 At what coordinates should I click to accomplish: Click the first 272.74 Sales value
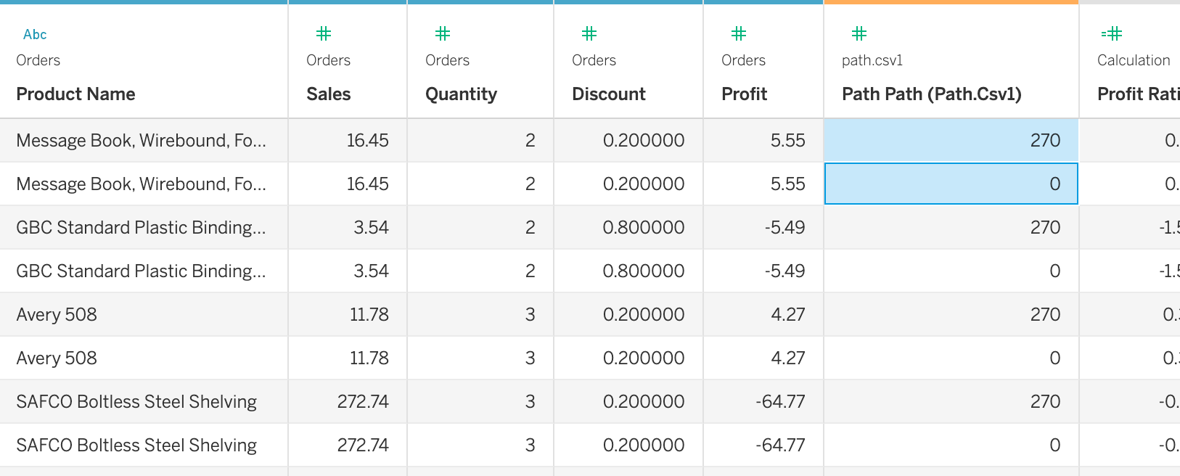(363, 402)
